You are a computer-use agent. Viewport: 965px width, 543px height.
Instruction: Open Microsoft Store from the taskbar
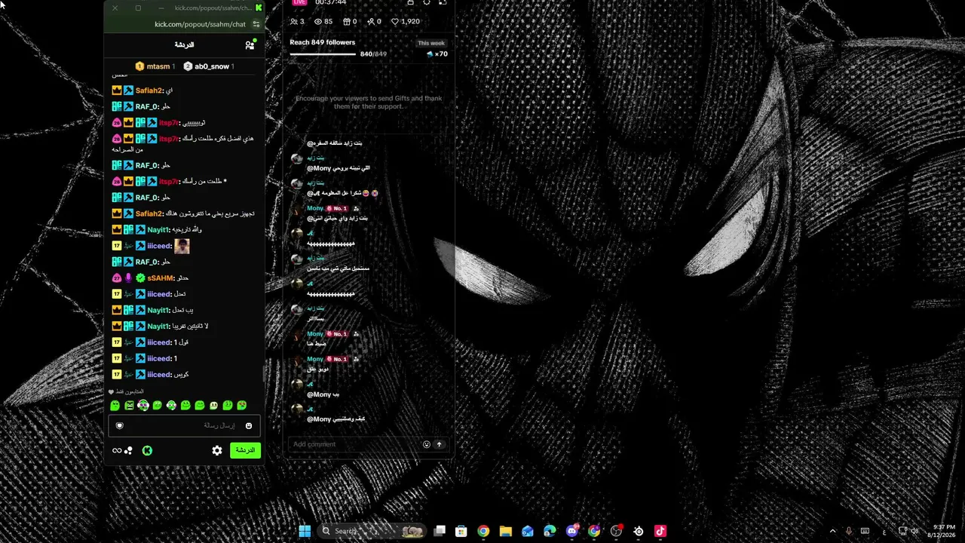(x=461, y=531)
